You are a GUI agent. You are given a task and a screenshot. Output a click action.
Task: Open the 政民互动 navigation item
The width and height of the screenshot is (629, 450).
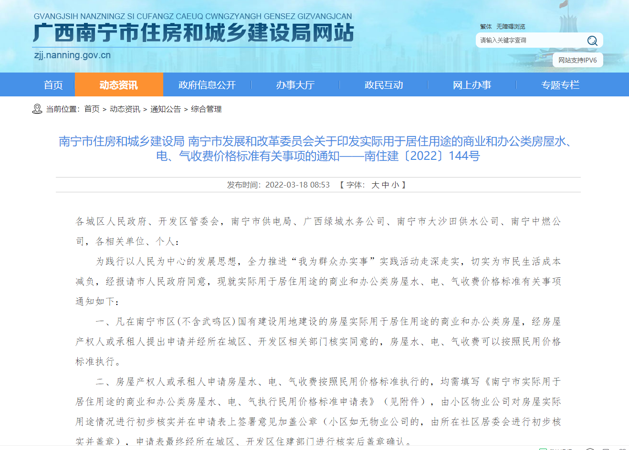coord(384,85)
